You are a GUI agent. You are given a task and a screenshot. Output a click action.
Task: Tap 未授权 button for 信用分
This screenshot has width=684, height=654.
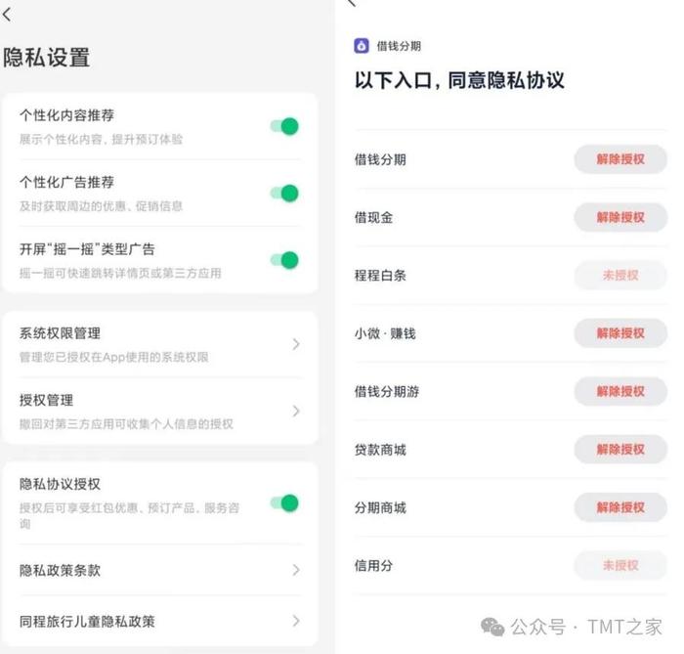(620, 565)
